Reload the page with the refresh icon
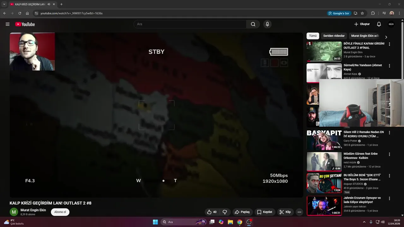404x227 pixels. 20,13
